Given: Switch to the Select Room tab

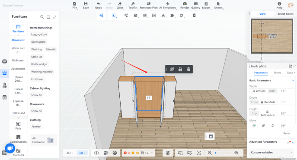Looking at the screenshot, I should (285, 14).
